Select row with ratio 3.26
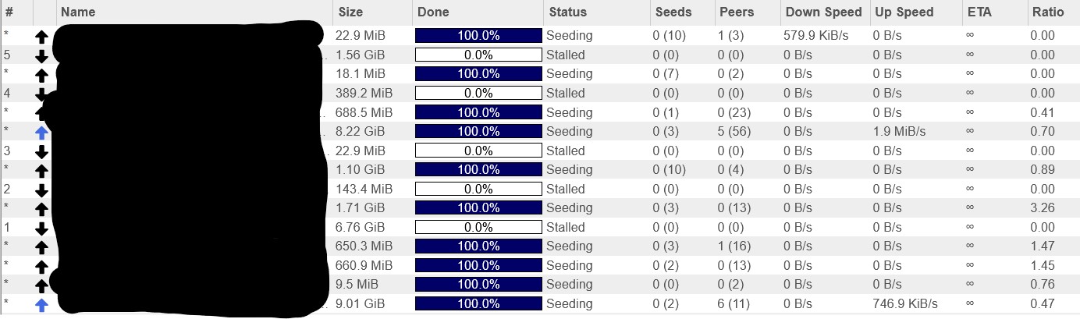This screenshot has height=319, width=1080. pyautogui.click(x=540, y=207)
